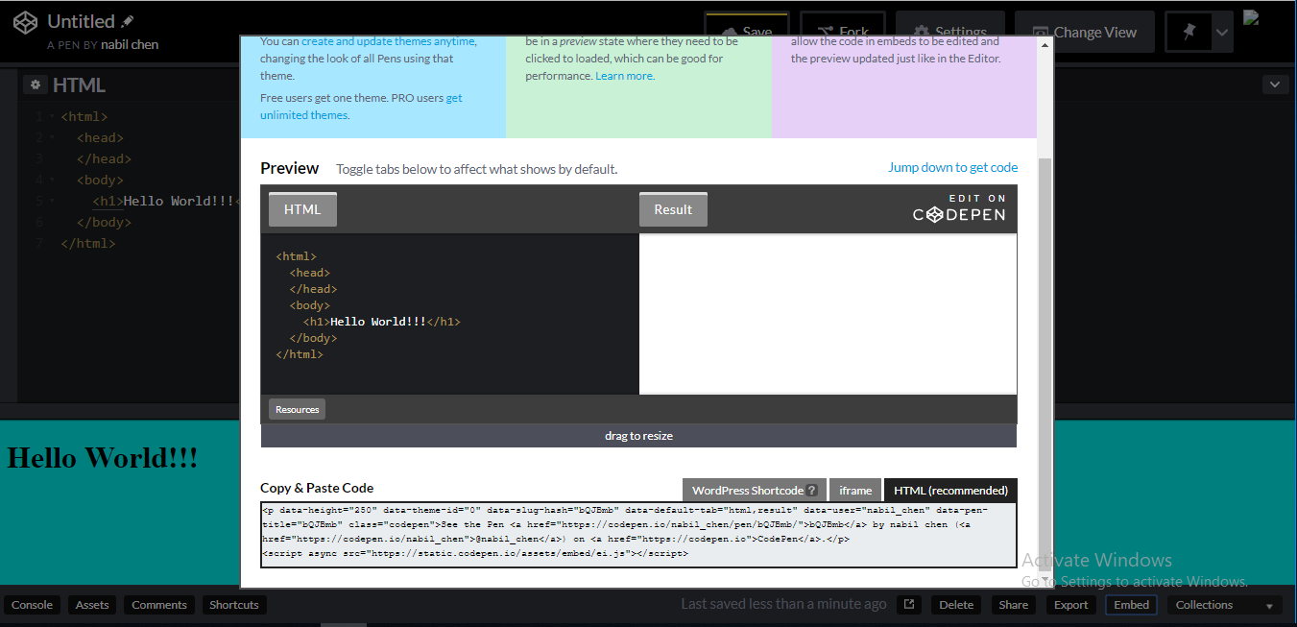Expand the chevron next to the pin button
The width and height of the screenshot is (1297, 627).
[1221, 31]
